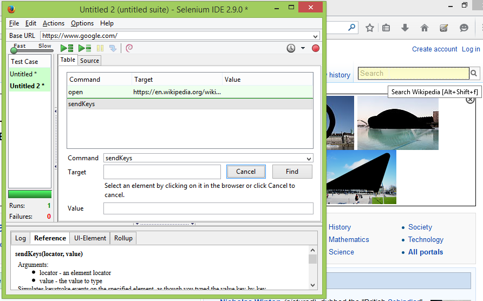Play current test case

coord(84,48)
